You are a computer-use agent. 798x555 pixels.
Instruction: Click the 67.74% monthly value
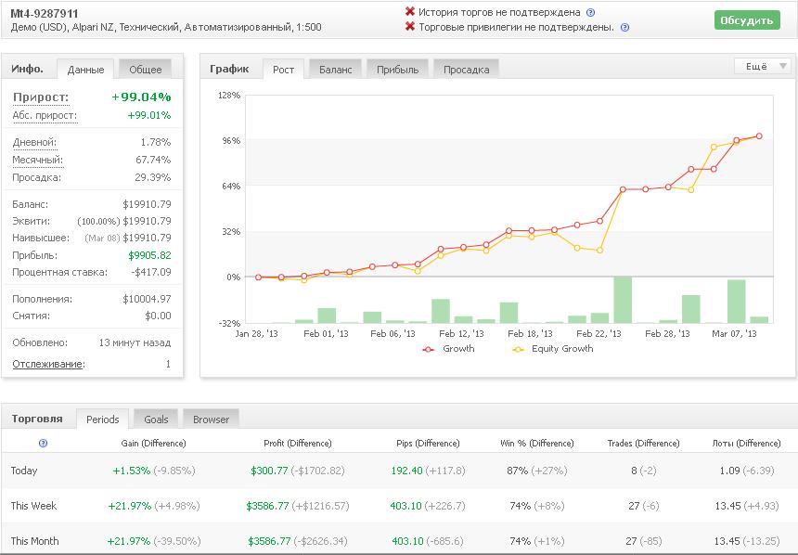coord(153,160)
